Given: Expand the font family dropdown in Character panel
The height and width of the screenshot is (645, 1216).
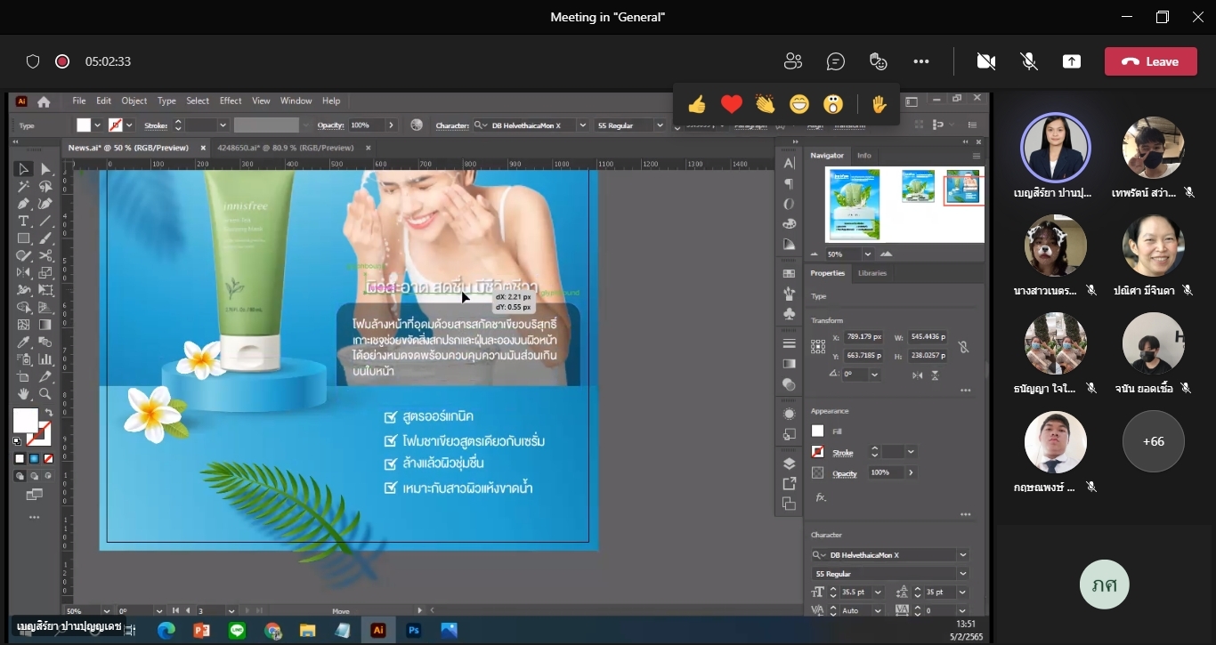Looking at the screenshot, I should (x=962, y=555).
